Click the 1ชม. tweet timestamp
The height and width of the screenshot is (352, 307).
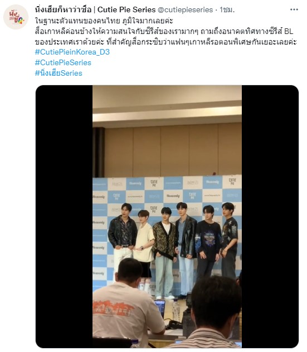point(227,9)
